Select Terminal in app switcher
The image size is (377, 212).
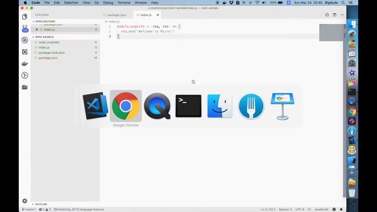tap(188, 106)
